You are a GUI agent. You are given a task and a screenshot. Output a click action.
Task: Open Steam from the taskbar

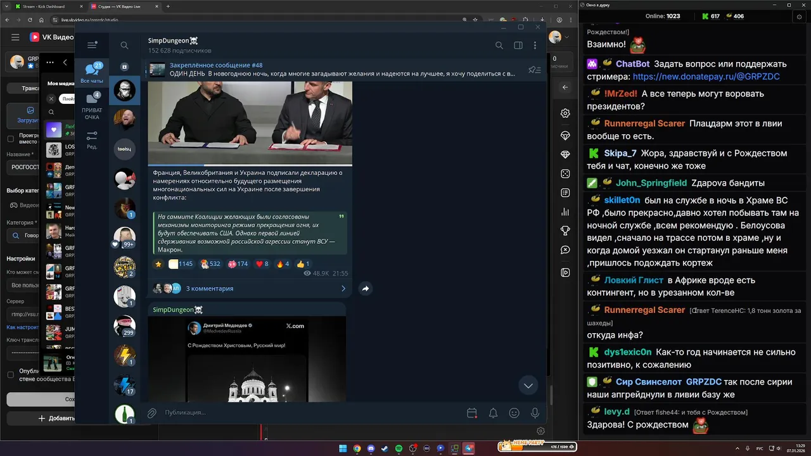[385, 448]
